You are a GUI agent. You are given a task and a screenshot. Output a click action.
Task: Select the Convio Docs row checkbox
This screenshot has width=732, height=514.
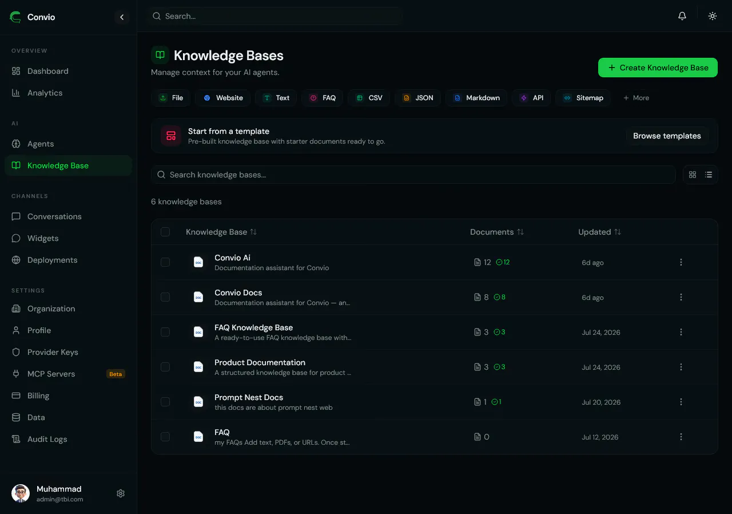(165, 297)
